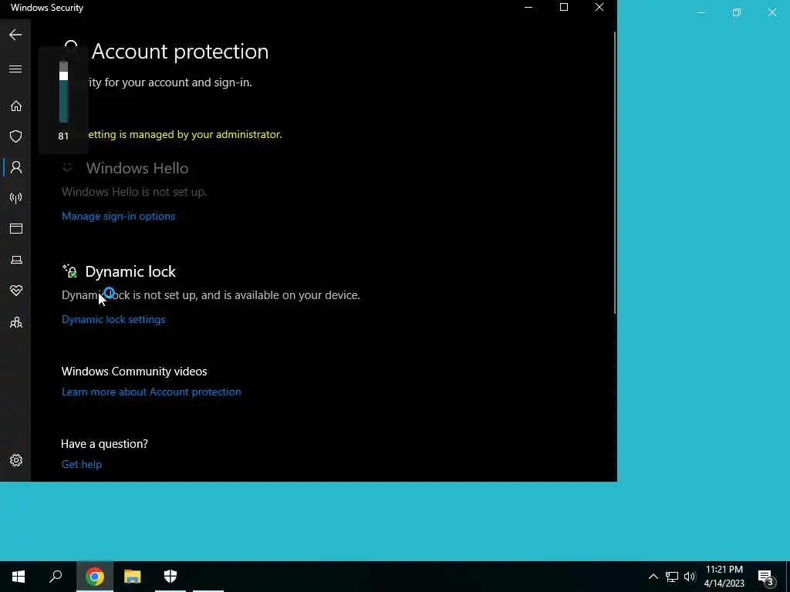790x592 pixels.
Task: Click the Windows Hello smiley icon
Action: click(x=67, y=167)
